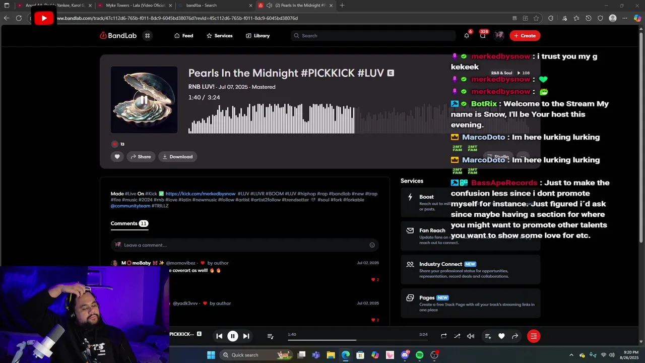Toggle repeat in the player bar
The height and width of the screenshot is (363, 645).
[443, 336]
